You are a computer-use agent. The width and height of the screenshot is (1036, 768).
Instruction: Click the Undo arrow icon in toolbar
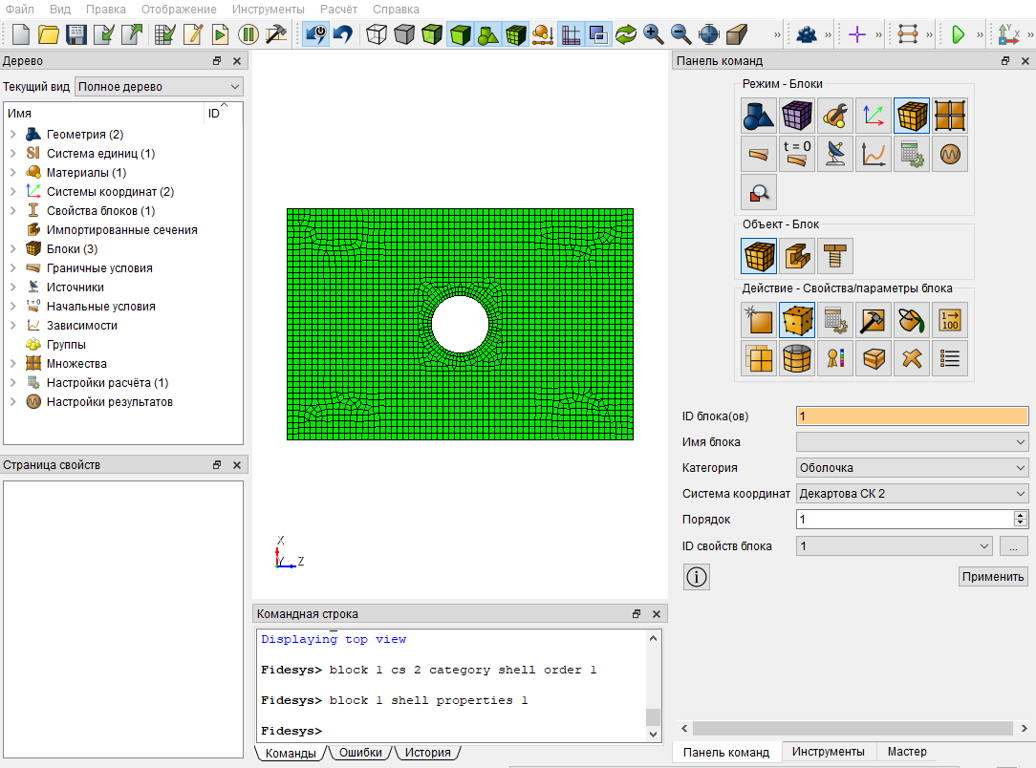tap(343, 34)
